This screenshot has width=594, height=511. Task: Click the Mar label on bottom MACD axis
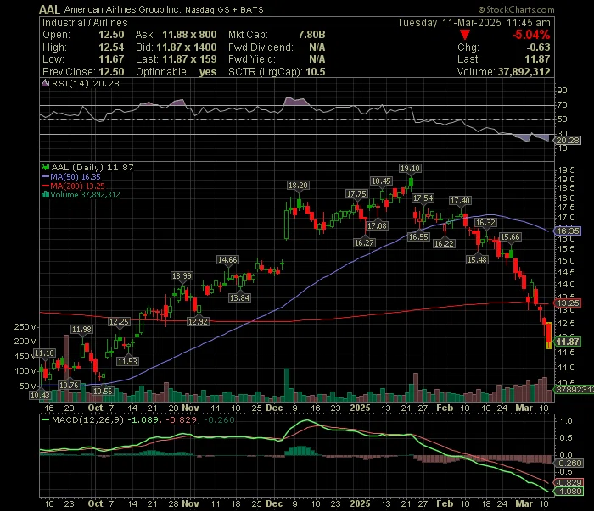[x=524, y=504]
